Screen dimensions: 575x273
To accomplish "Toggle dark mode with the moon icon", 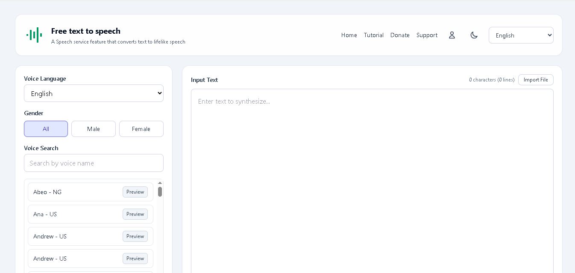I will pyautogui.click(x=474, y=35).
